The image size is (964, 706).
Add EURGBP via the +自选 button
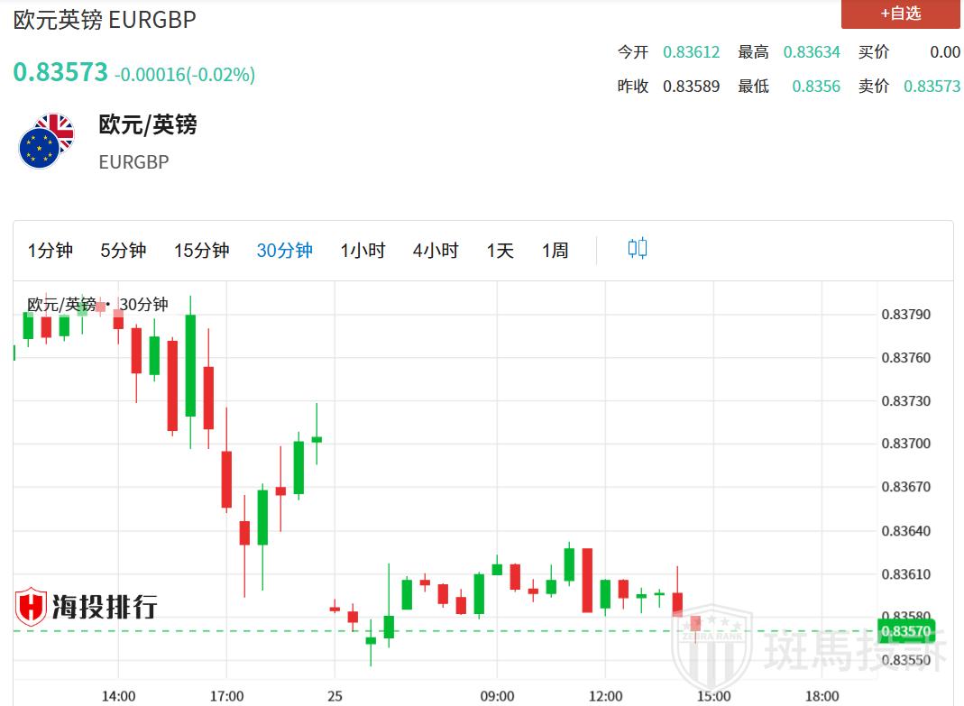coord(900,14)
